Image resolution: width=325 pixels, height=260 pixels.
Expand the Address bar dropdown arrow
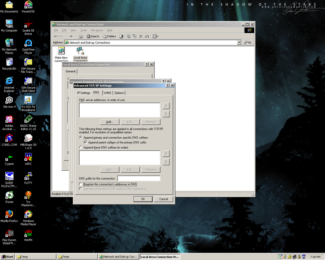coord(239,43)
